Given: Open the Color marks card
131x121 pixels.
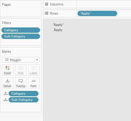Looking at the screenshot, I should pyautogui.click(x=8, y=70).
